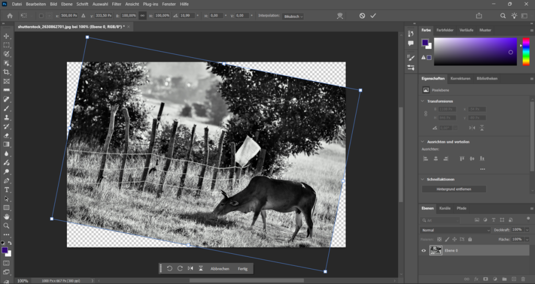Delete layer using the trash icon

523,279
